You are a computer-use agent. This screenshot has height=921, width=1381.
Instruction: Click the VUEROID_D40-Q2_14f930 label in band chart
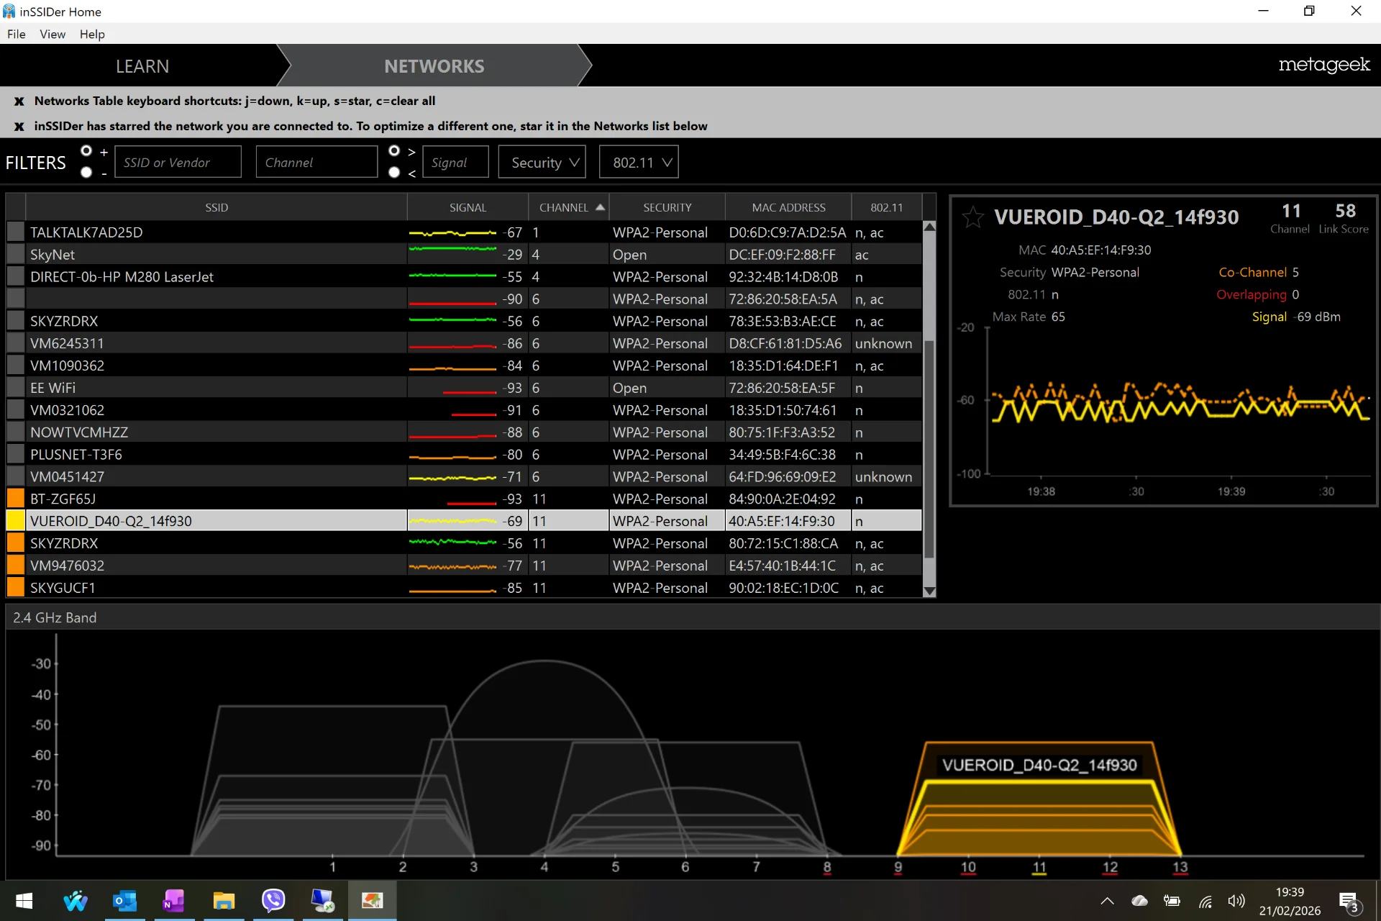point(1039,765)
